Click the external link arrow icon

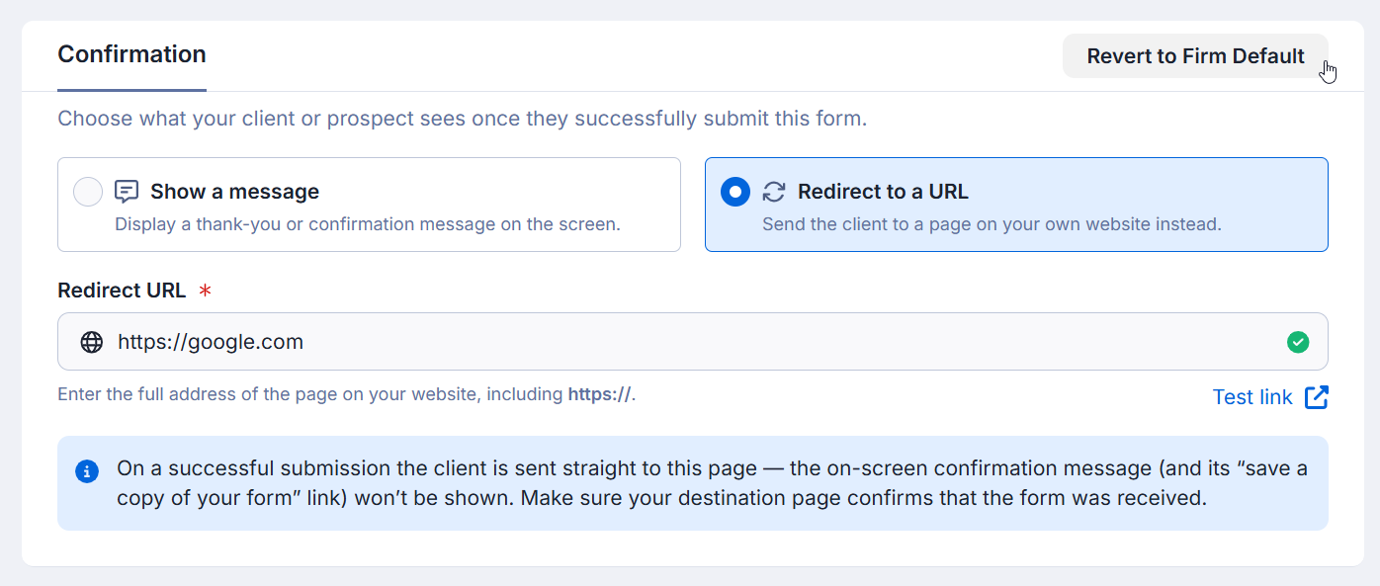(x=1317, y=397)
